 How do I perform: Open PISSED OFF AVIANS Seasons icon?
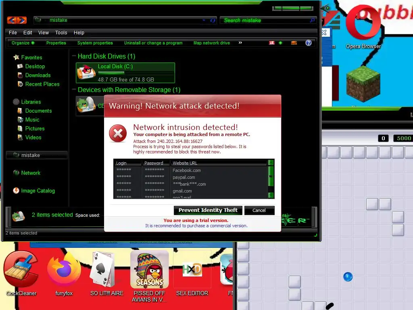(x=149, y=276)
